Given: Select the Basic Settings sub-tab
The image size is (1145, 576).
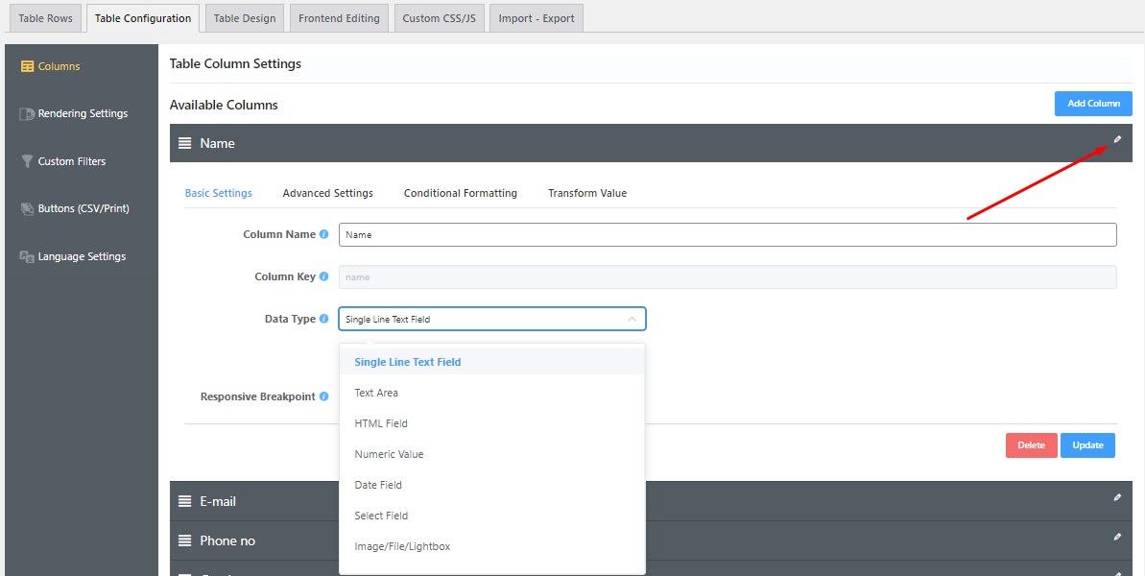Looking at the screenshot, I should [218, 193].
